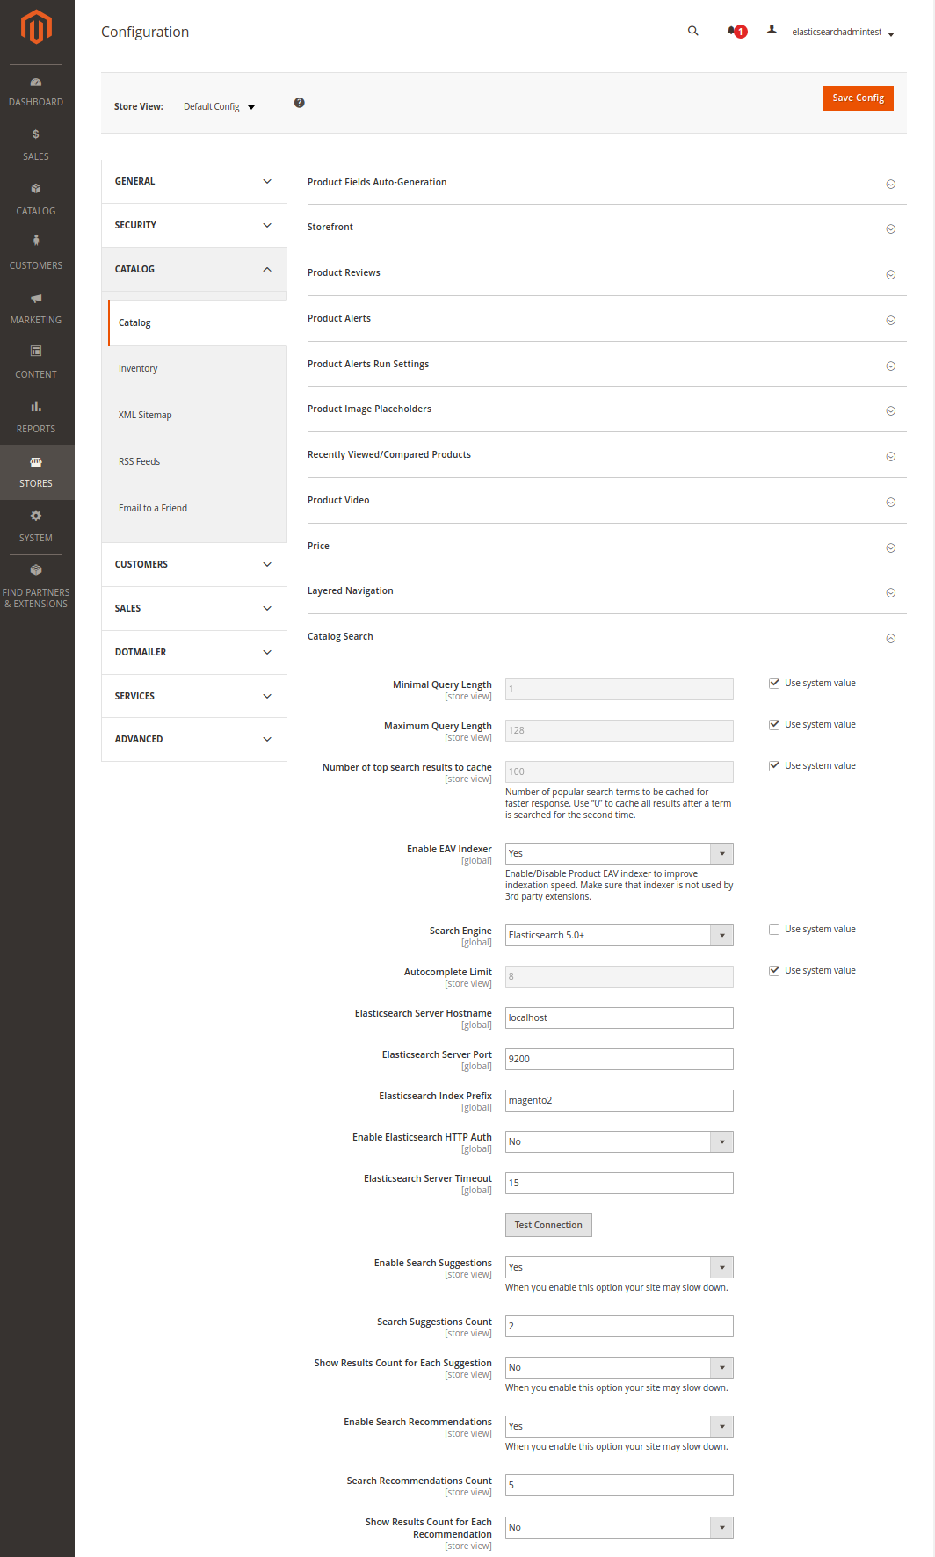Expand Product Video section circle icon
The image size is (935, 1557).
coord(891,502)
